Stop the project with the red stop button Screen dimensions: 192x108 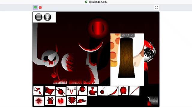[40, 7]
